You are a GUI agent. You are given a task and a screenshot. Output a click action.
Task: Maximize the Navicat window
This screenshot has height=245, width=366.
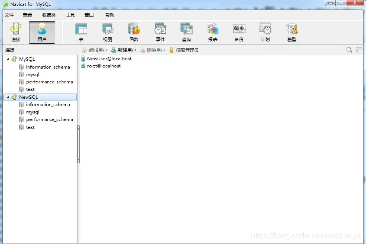pos(341,3)
